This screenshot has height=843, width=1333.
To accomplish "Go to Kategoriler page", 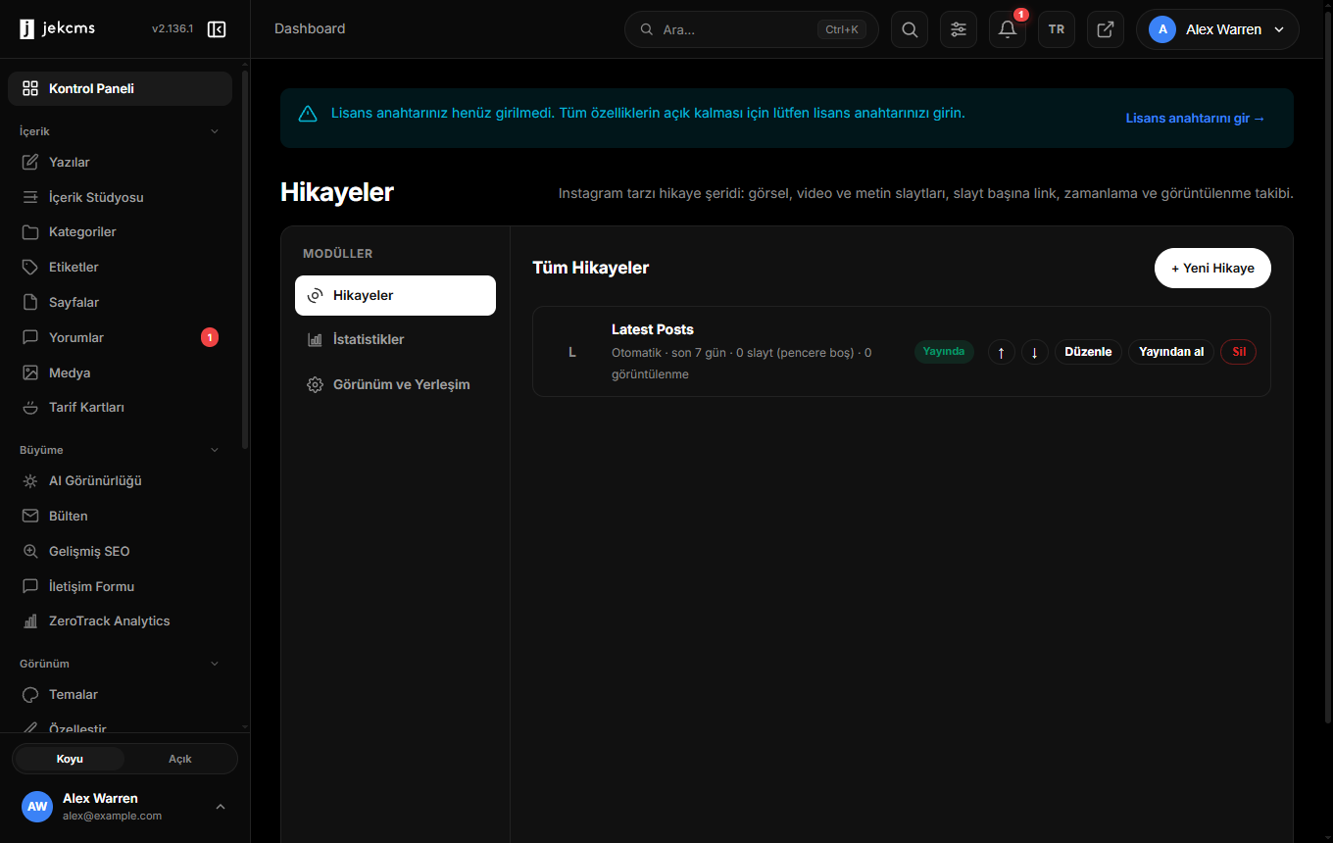I will tap(120, 232).
